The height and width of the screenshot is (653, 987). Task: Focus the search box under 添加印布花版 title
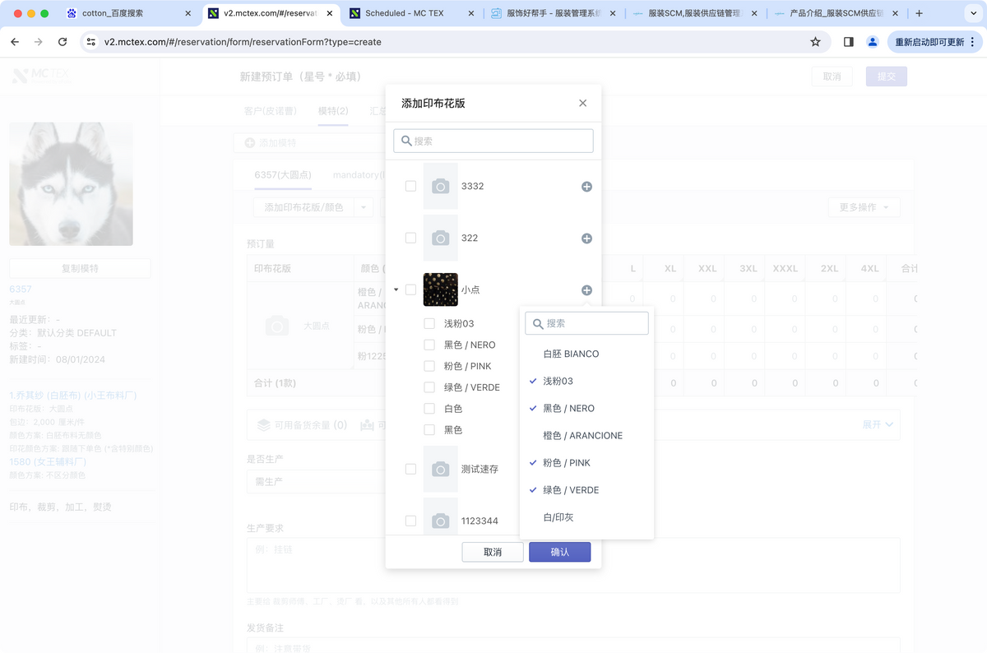(493, 141)
